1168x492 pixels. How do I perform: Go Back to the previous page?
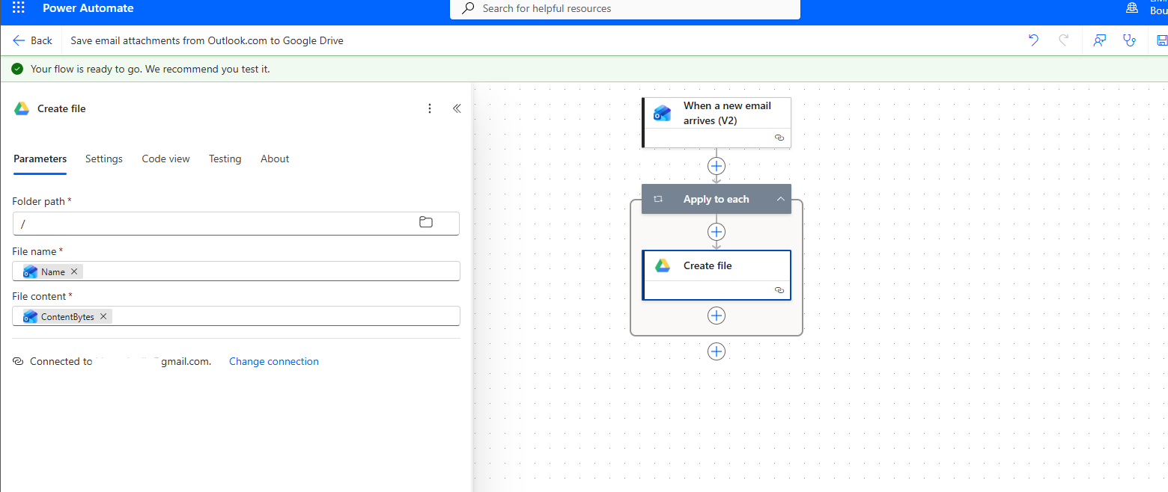pyautogui.click(x=33, y=40)
